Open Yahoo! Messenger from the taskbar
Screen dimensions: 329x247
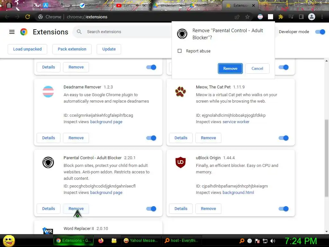pos(141,241)
